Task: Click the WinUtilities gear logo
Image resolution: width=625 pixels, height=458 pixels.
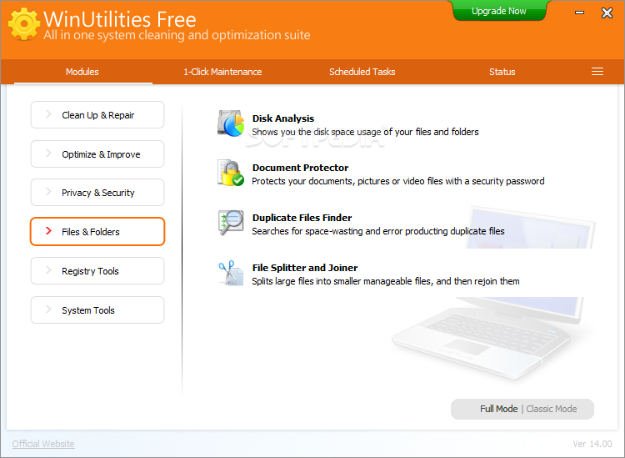Action: [24, 24]
